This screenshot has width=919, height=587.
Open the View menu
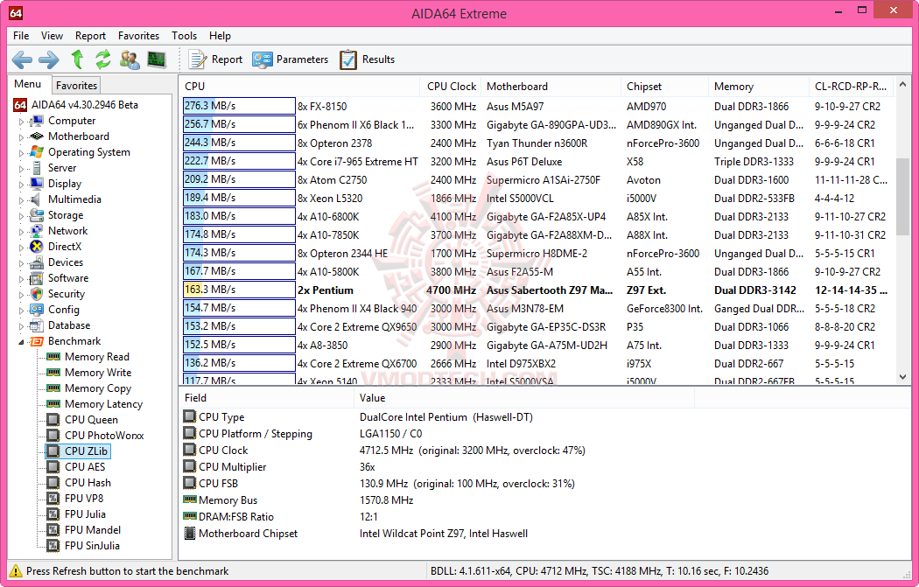[52, 36]
